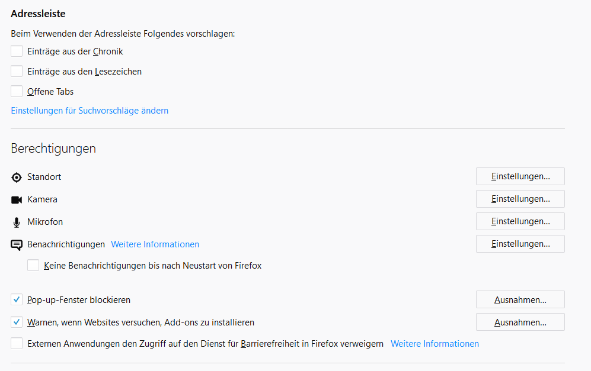Follow Weitere Informationen link for Barrierefreiheit
The image size is (591, 371).
(435, 344)
